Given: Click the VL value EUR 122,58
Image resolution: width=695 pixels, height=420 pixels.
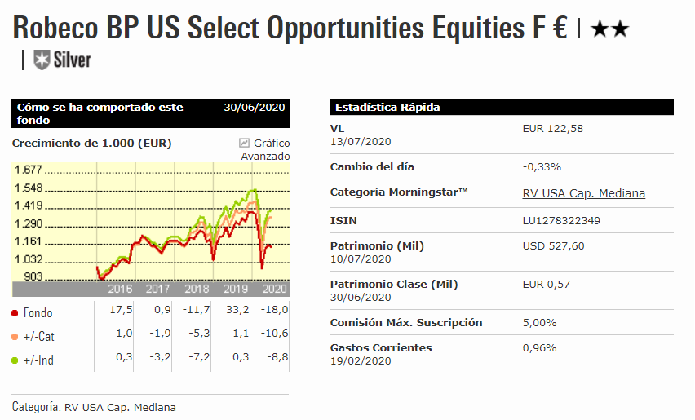Looking at the screenshot, I should 552,128.
